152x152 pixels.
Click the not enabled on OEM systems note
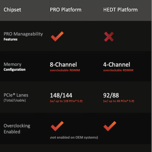74,137
